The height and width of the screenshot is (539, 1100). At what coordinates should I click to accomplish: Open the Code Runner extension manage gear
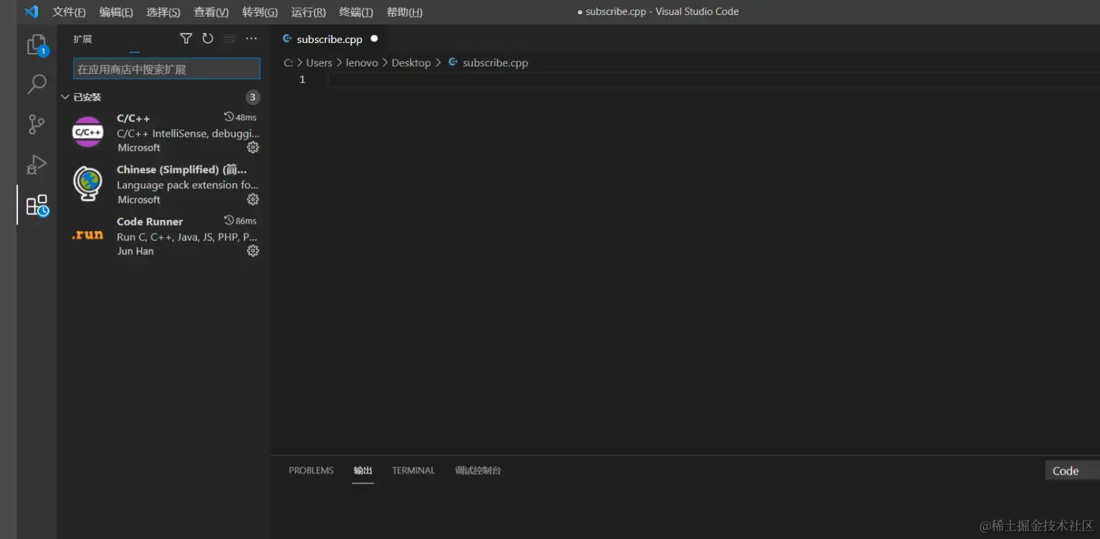pos(253,251)
